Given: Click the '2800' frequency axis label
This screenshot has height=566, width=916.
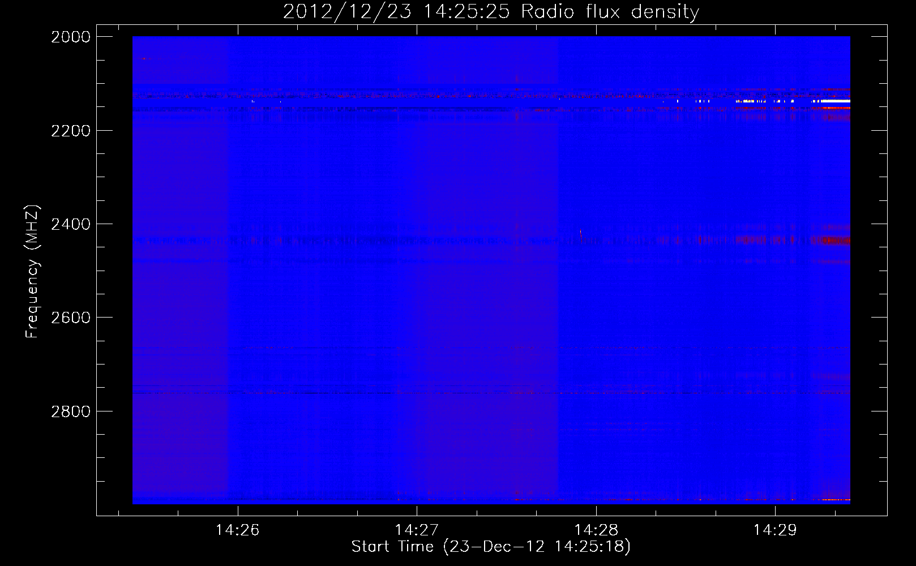Looking at the screenshot, I should (71, 411).
